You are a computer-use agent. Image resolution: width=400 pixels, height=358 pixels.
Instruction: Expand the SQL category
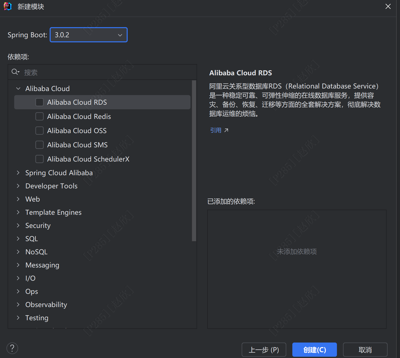[18, 239]
